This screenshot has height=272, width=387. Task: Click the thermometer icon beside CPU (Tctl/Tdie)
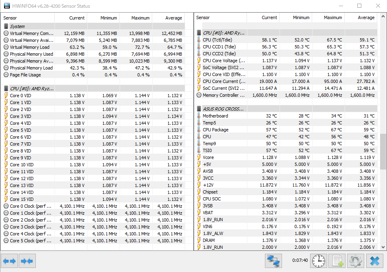199,40
